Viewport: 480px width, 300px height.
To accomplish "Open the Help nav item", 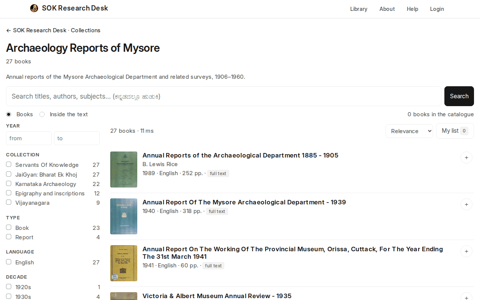I will click(412, 9).
